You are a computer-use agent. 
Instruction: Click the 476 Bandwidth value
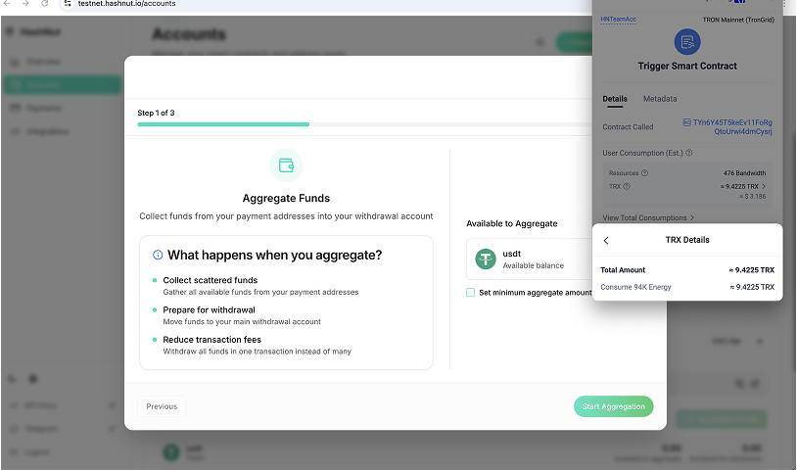coord(744,173)
